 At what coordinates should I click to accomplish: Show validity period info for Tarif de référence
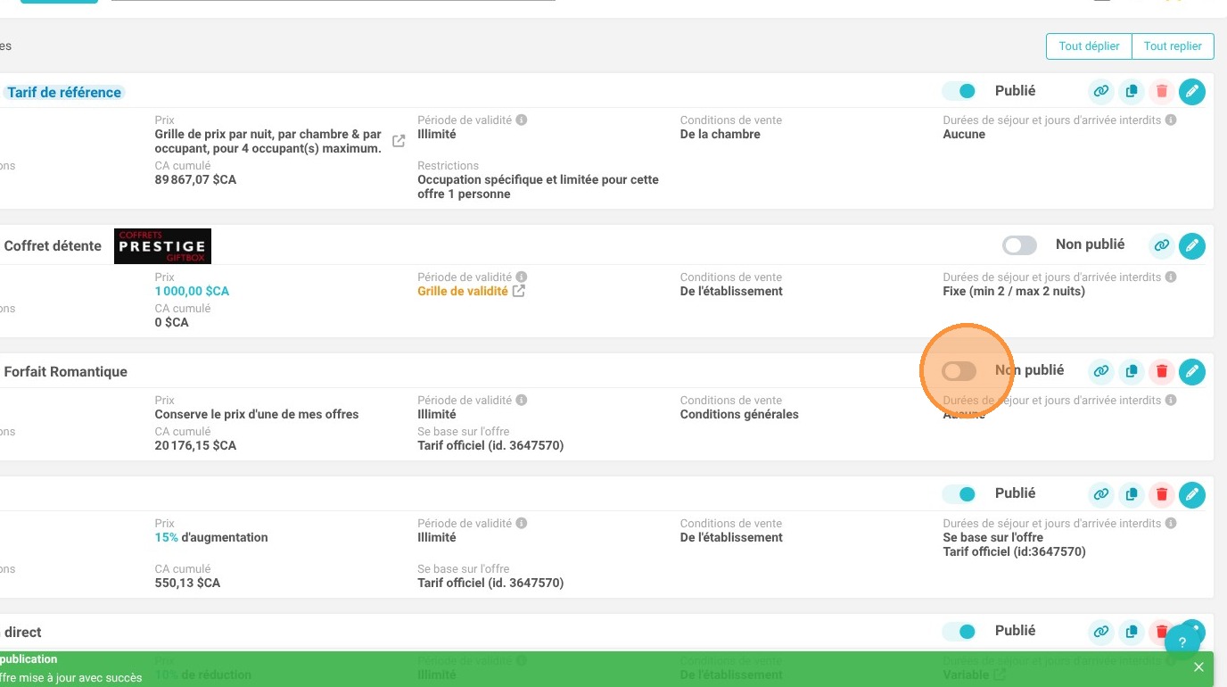pyautogui.click(x=521, y=120)
